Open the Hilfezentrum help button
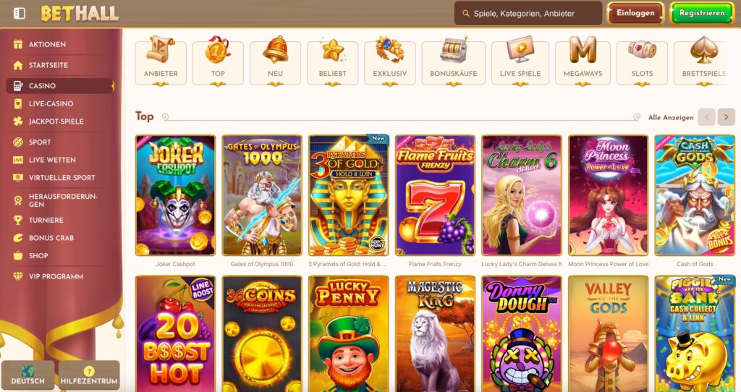The width and height of the screenshot is (741, 392). [x=89, y=375]
